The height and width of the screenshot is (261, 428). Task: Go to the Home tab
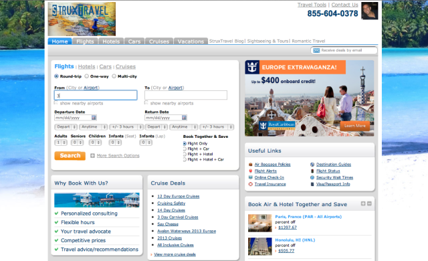tap(60, 41)
